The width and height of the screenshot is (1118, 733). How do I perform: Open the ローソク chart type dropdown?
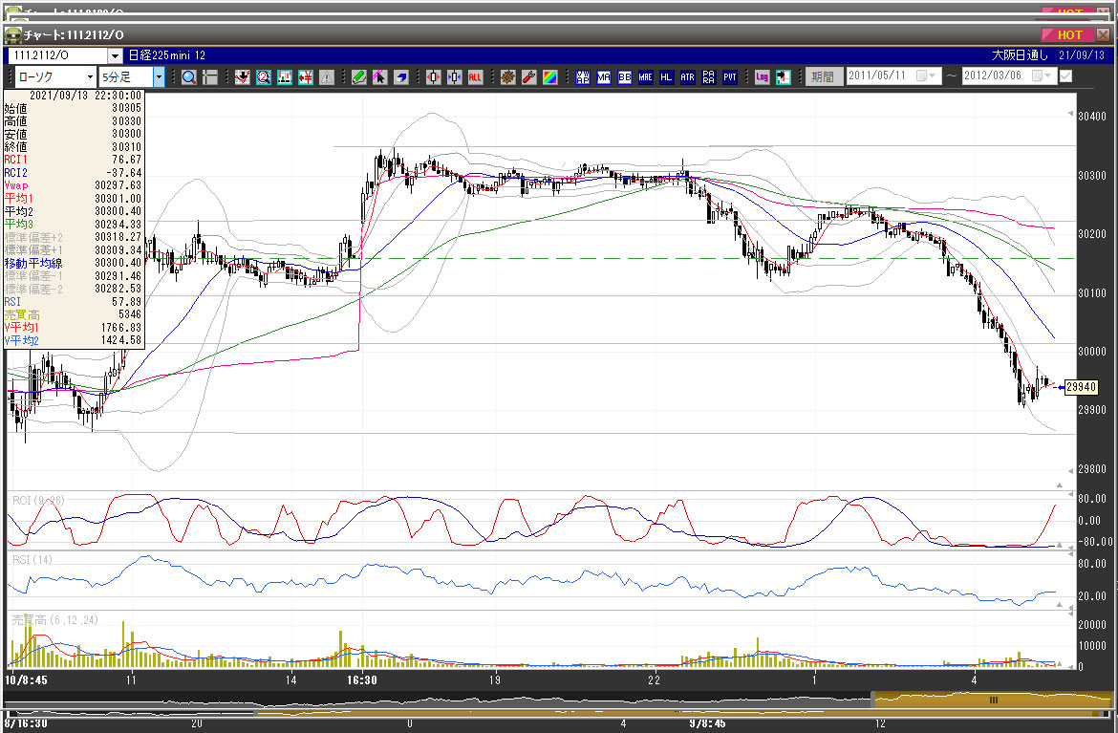[55, 76]
